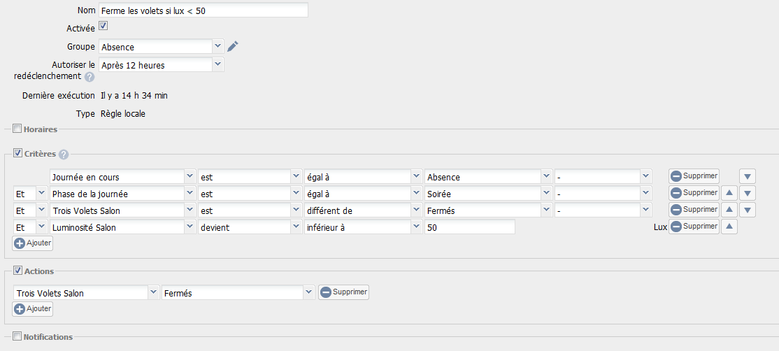Enable the Horaires section checkbox
This screenshot has height=351, width=779.
click(x=17, y=129)
